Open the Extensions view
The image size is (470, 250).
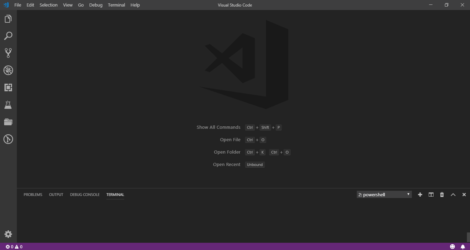pyautogui.click(x=8, y=87)
